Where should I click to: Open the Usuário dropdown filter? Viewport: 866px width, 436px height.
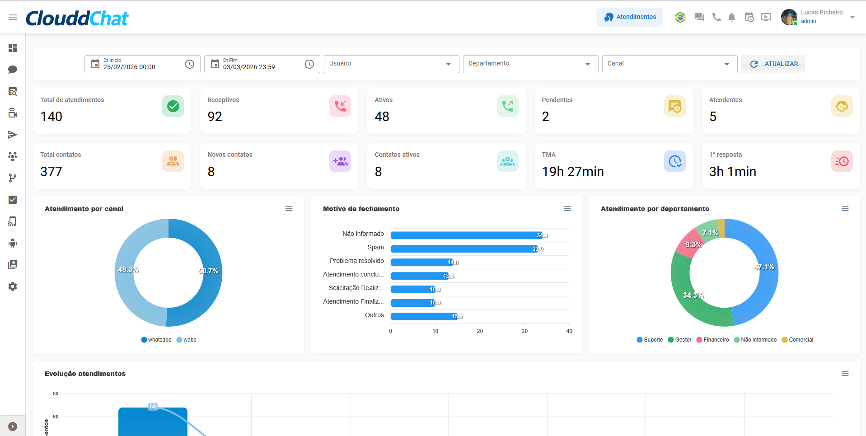391,64
